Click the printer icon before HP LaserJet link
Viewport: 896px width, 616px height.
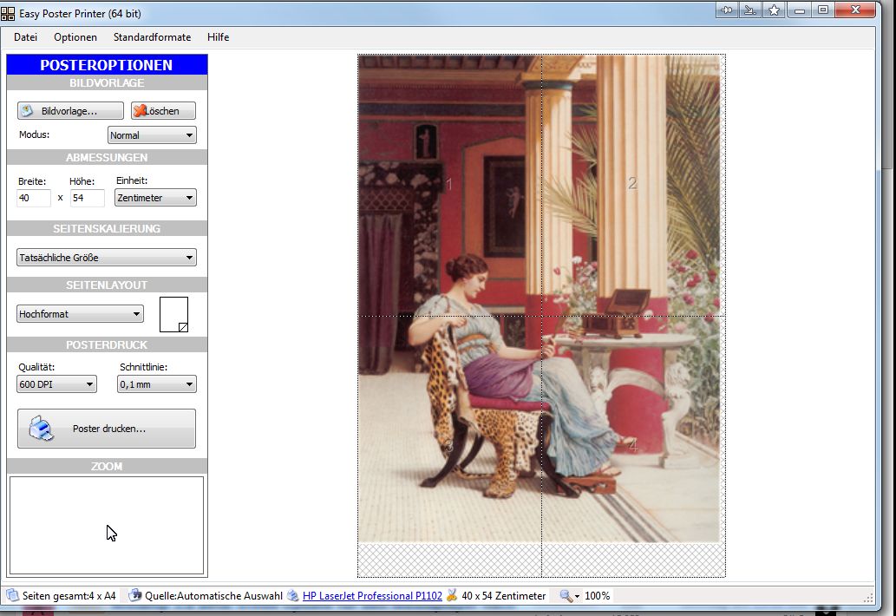(x=292, y=595)
